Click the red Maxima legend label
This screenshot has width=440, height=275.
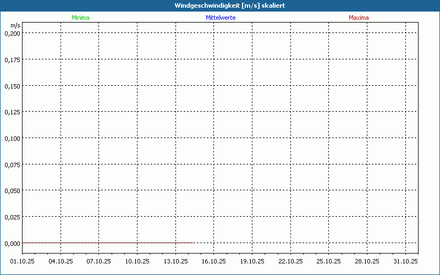pos(359,18)
